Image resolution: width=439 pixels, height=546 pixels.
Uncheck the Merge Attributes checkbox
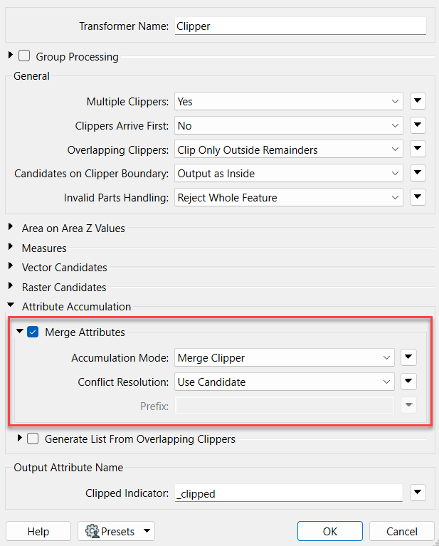pyautogui.click(x=33, y=332)
